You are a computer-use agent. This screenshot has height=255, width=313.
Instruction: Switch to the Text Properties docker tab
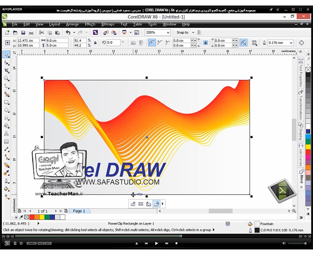click(301, 73)
